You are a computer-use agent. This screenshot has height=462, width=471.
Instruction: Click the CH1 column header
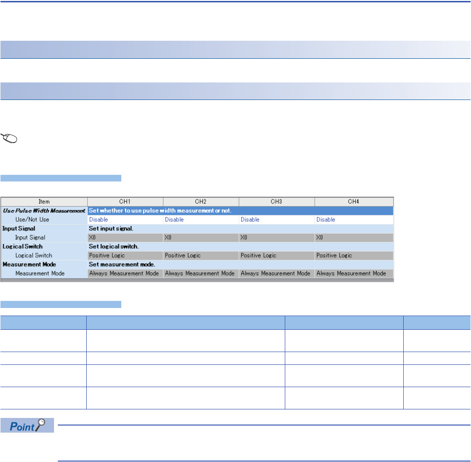[125, 202]
